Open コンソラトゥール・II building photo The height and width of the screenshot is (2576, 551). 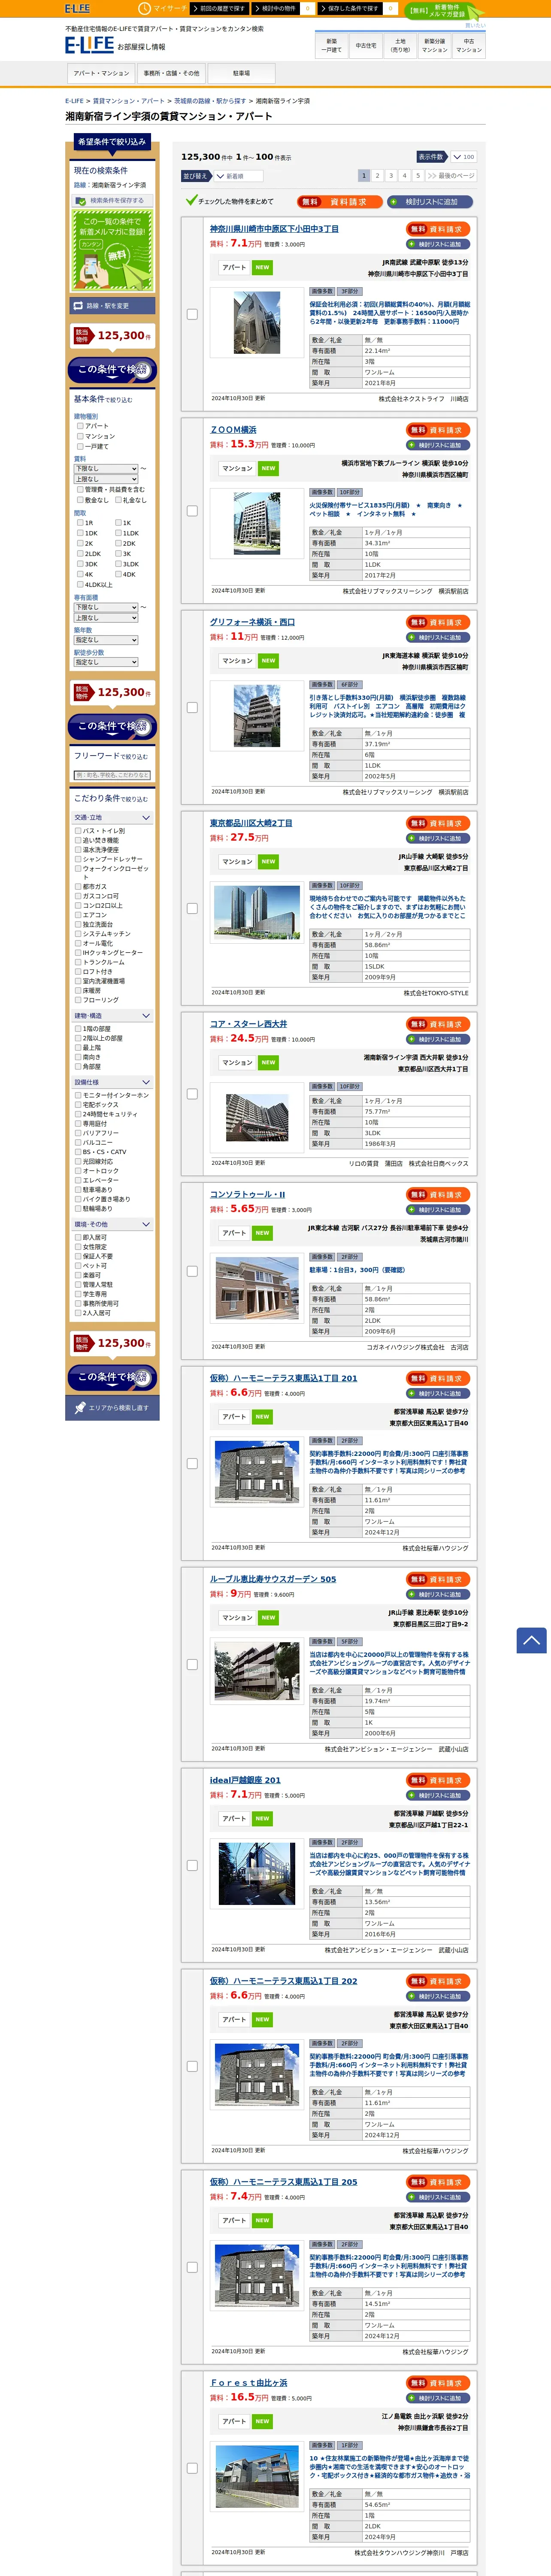pos(257,1288)
